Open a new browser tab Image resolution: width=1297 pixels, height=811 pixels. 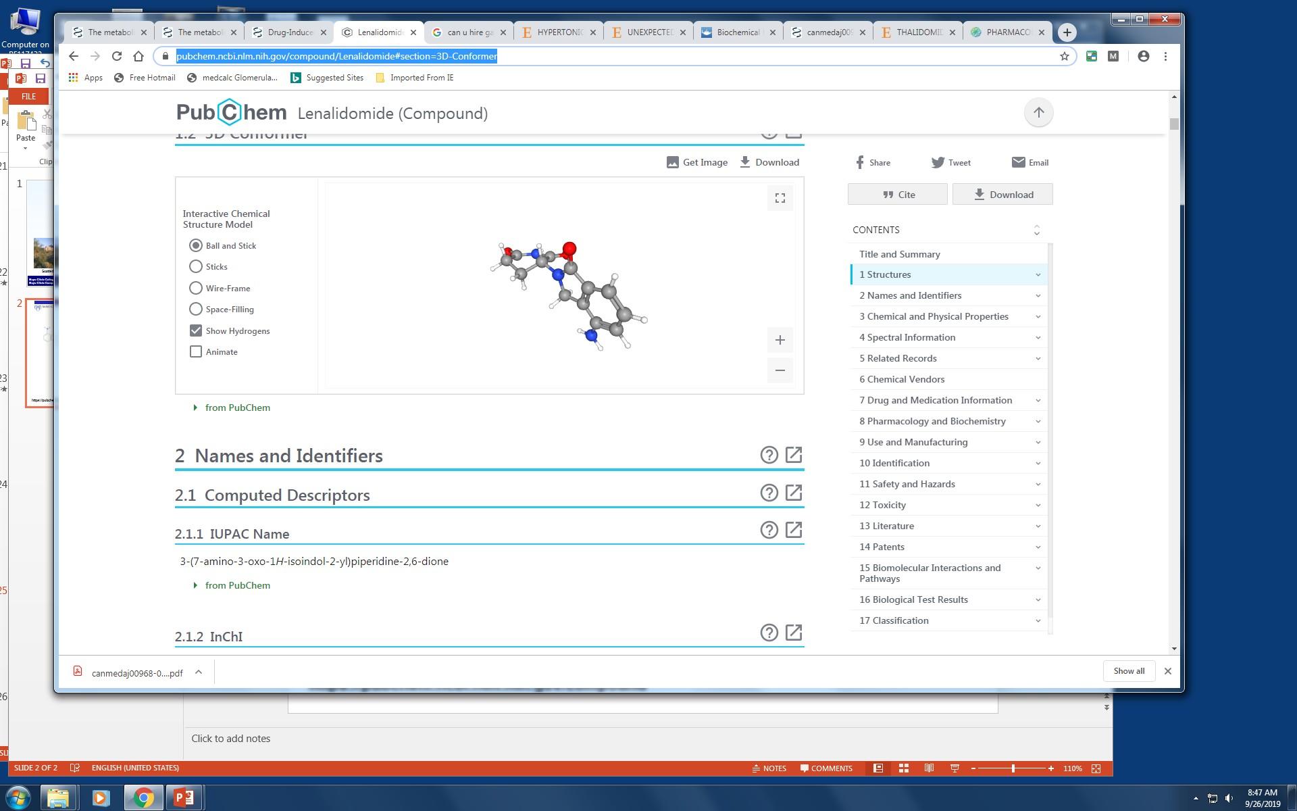tap(1067, 32)
